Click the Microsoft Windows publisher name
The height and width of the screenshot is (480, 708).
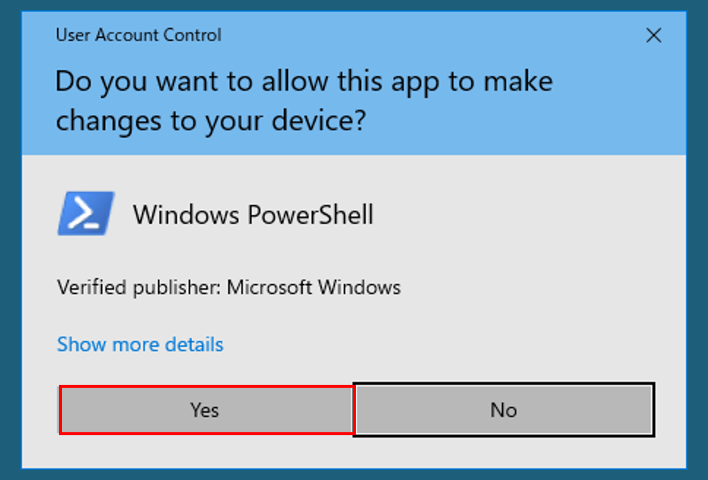pyautogui.click(x=314, y=287)
